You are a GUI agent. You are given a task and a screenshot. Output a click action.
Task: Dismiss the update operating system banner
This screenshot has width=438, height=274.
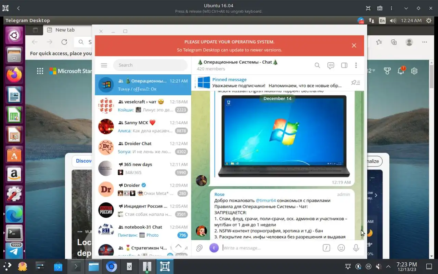(x=354, y=46)
